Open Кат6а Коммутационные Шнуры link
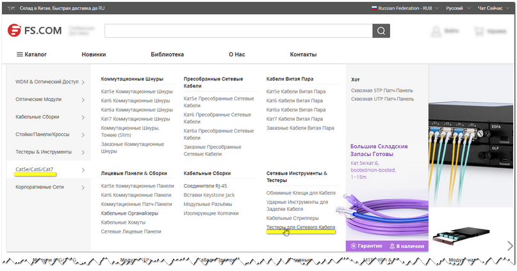 [x=137, y=110]
